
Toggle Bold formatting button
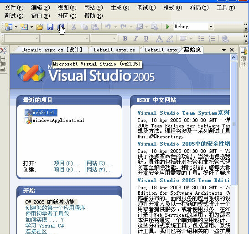point(125,39)
